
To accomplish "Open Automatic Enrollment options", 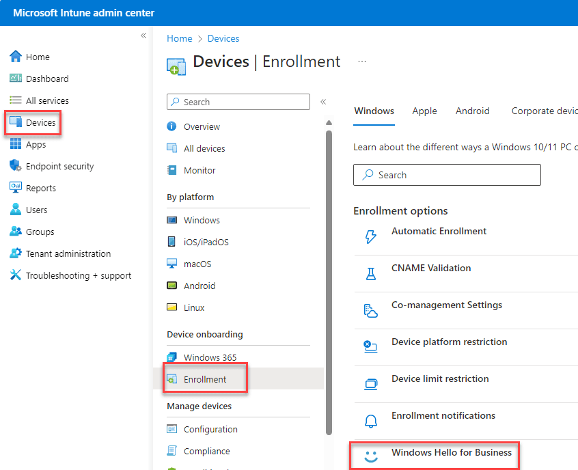I will (x=439, y=231).
